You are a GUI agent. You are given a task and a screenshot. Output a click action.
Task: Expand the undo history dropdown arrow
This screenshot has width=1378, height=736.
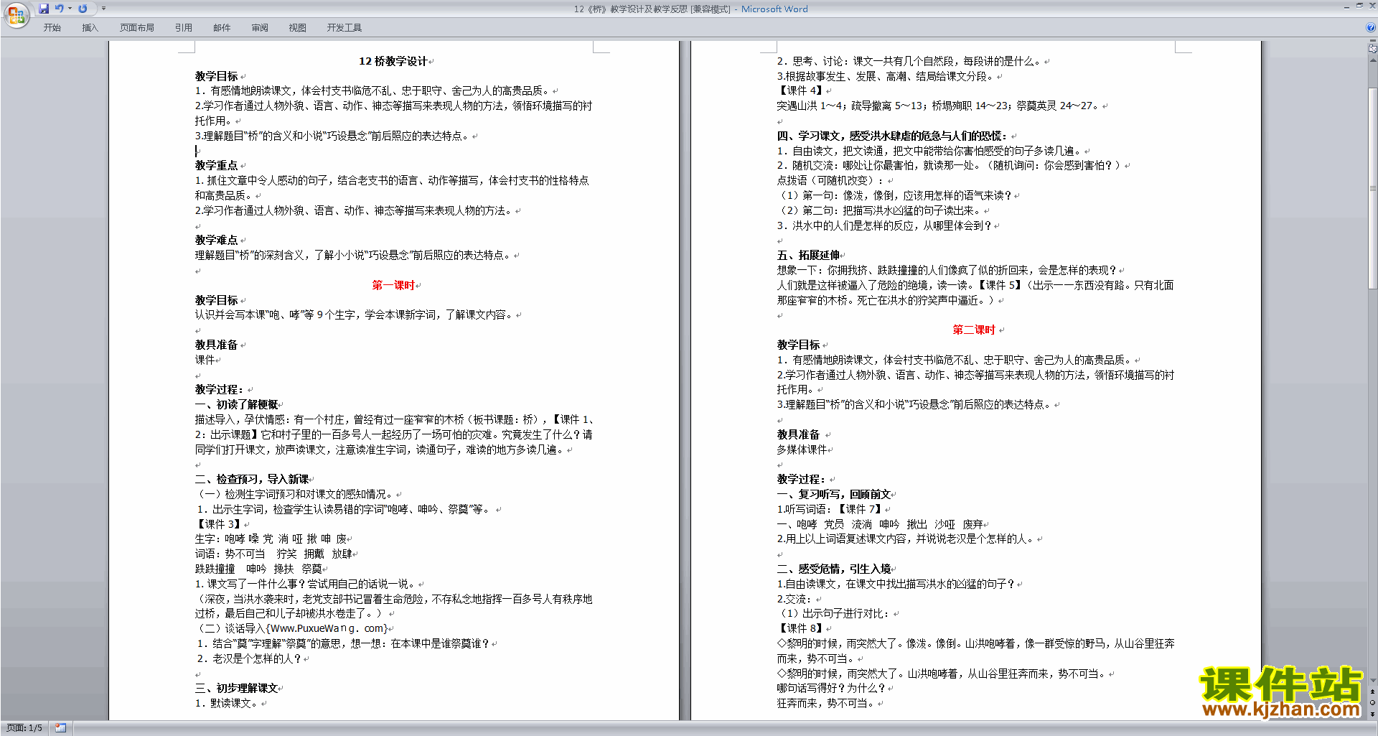click(70, 9)
